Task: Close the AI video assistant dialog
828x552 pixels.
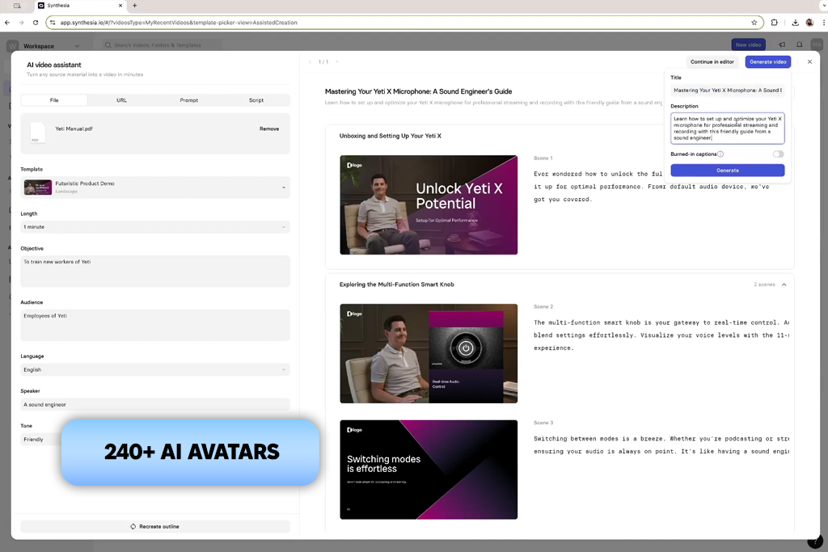Action: [809, 61]
